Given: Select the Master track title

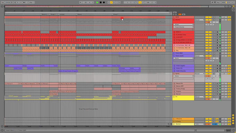Looking at the screenshot, I should 178,124.
